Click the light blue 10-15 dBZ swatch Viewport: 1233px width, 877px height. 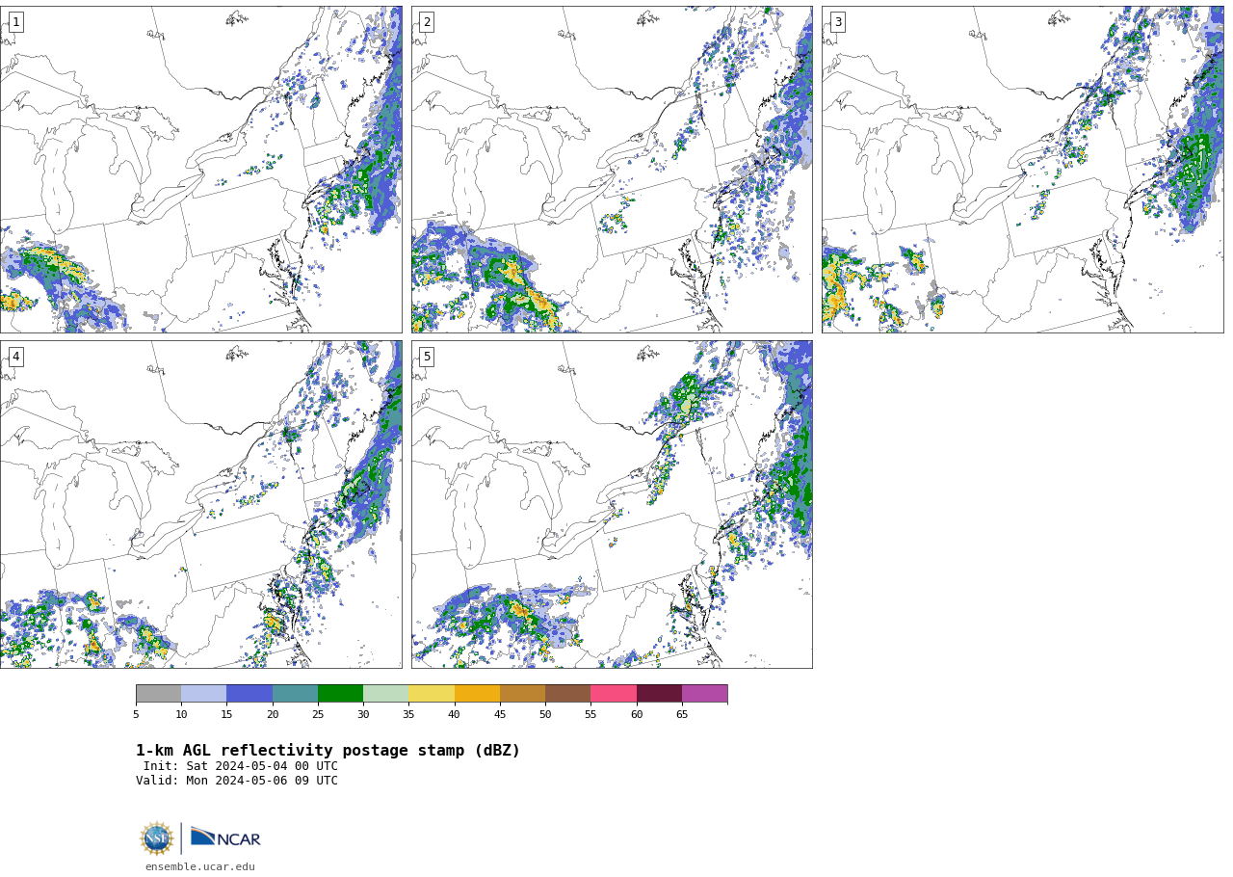coord(204,694)
